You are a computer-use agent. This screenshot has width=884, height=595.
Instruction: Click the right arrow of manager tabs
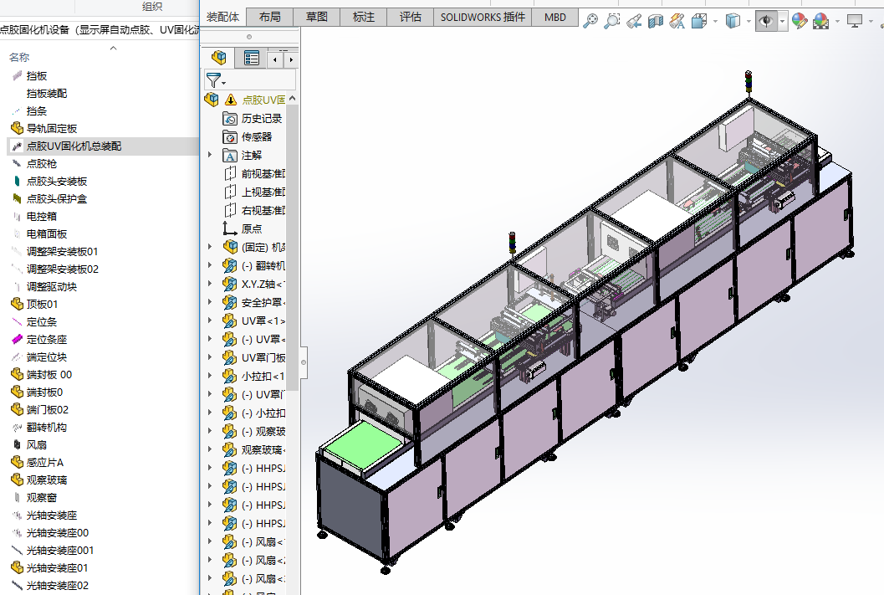click(291, 59)
